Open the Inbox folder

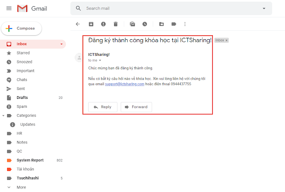coord(33,44)
